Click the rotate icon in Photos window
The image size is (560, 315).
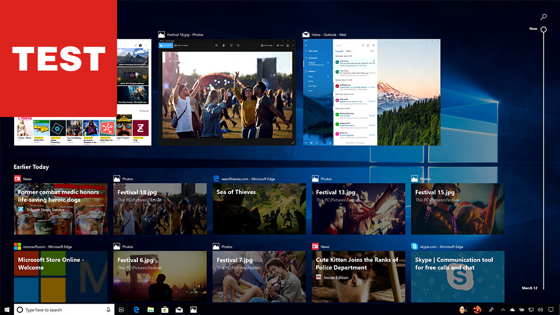point(238,45)
